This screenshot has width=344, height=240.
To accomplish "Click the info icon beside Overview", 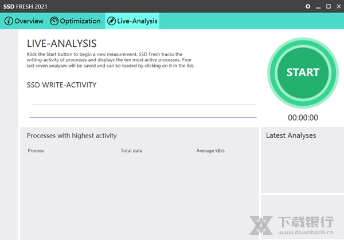I will 9,21.
